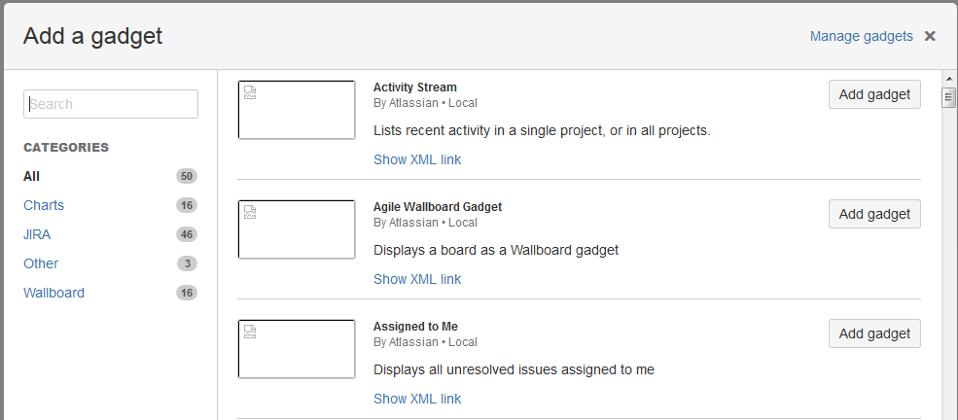This screenshot has height=420, width=958.
Task: Filter gadgets by JIRA category
Action: 37,234
